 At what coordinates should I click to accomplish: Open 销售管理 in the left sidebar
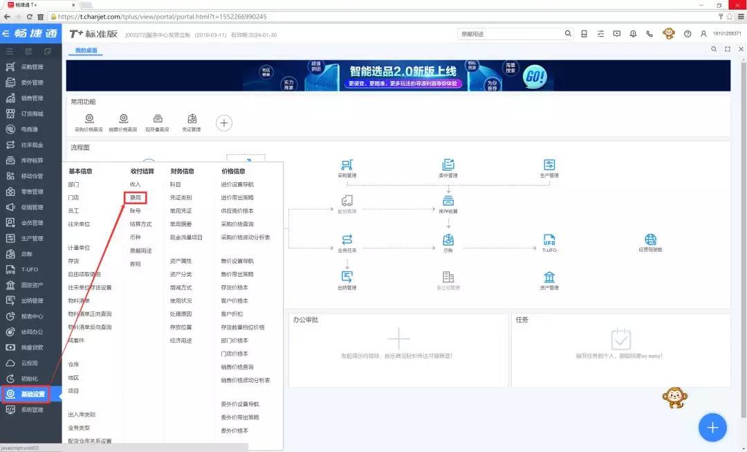click(31, 98)
